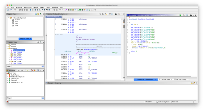Click the green play-circle toolbar icon

click(80, 10)
